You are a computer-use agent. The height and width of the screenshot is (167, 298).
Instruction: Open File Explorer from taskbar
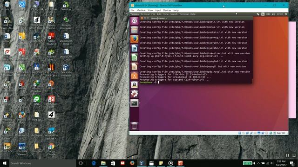[103, 163]
